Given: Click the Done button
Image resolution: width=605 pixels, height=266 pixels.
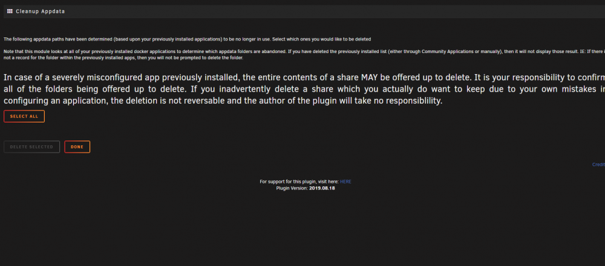Looking at the screenshot, I should [77, 147].
